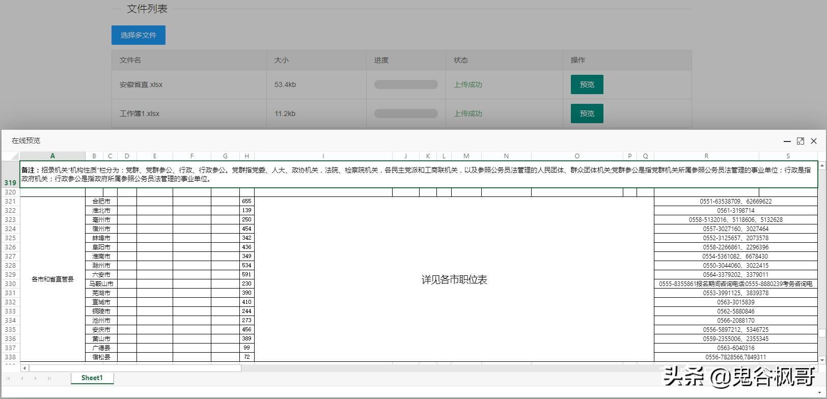Click 安徽省直.xlsx file name
This screenshot has width=827, height=399.
coord(141,84)
